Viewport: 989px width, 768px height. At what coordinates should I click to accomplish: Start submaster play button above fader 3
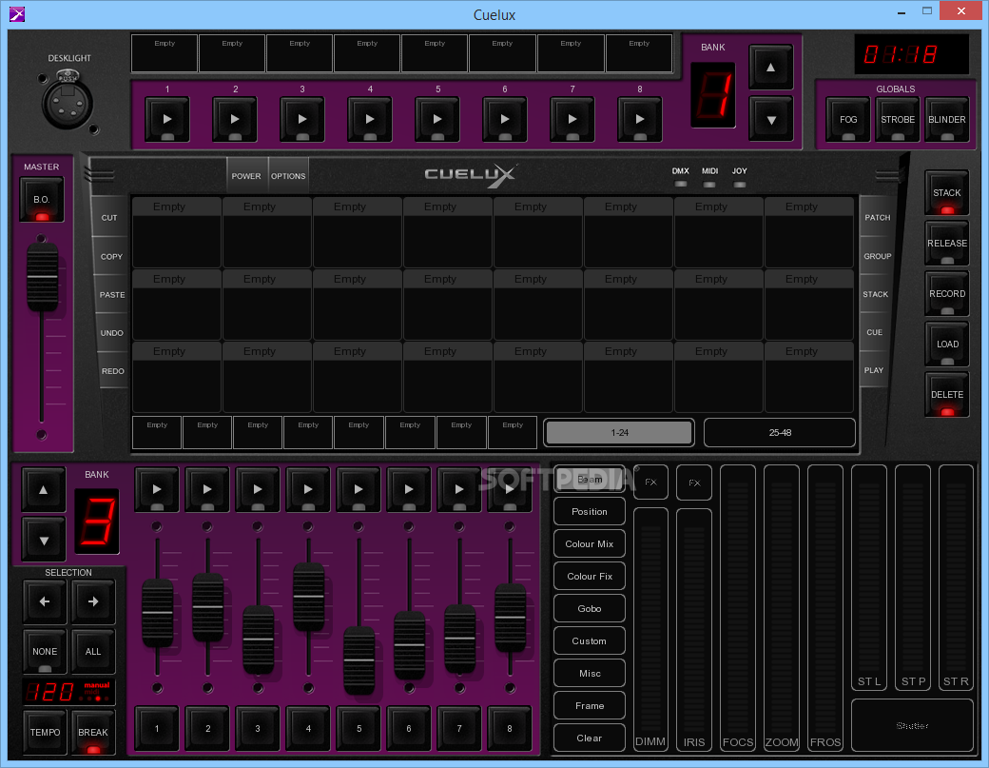pyautogui.click(x=258, y=488)
